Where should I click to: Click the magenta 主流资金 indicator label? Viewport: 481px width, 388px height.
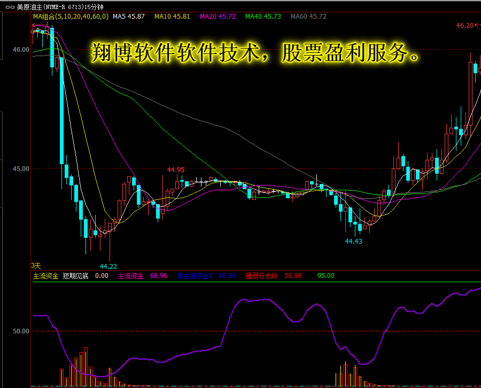(x=131, y=276)
